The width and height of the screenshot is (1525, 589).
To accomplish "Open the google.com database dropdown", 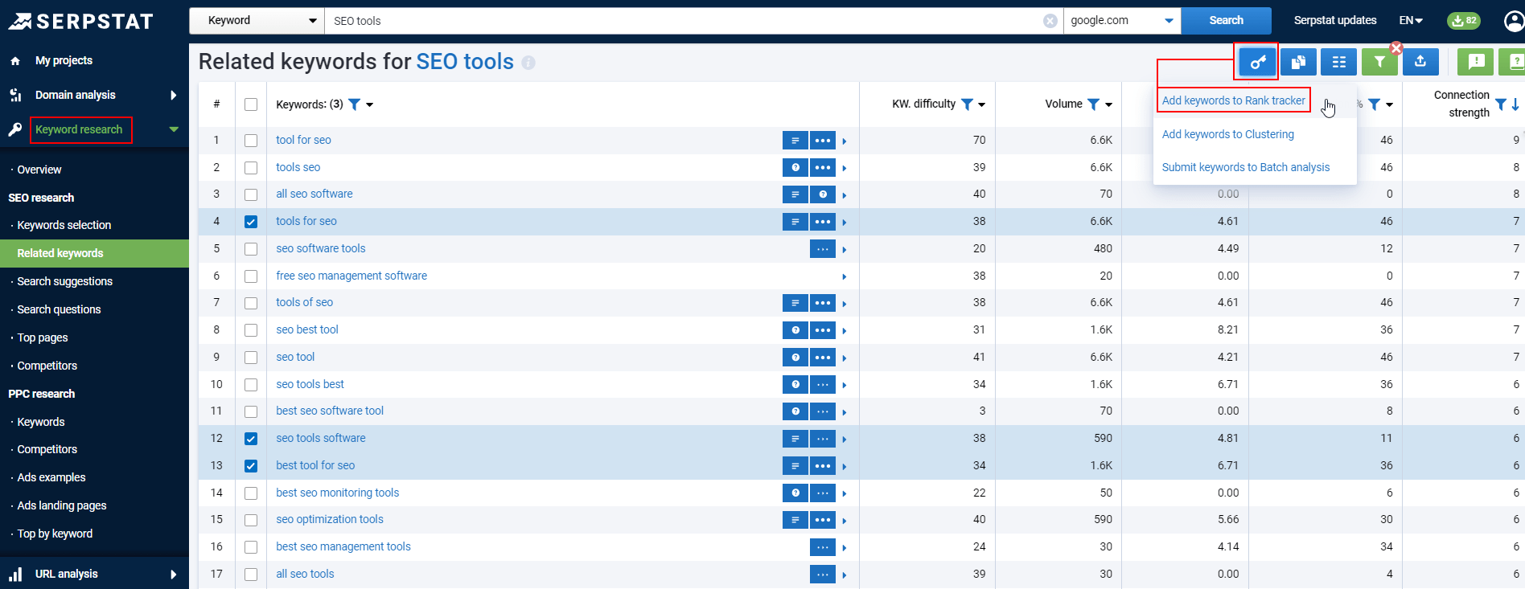I will [1122, 21].
